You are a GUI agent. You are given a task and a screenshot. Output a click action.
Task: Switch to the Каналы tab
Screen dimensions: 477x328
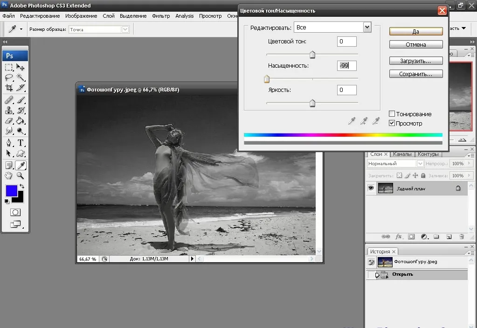point(402,154)
